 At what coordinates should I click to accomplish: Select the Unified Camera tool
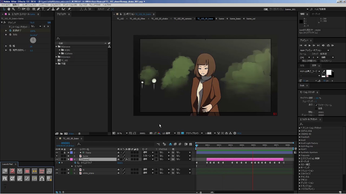(24, 9)
